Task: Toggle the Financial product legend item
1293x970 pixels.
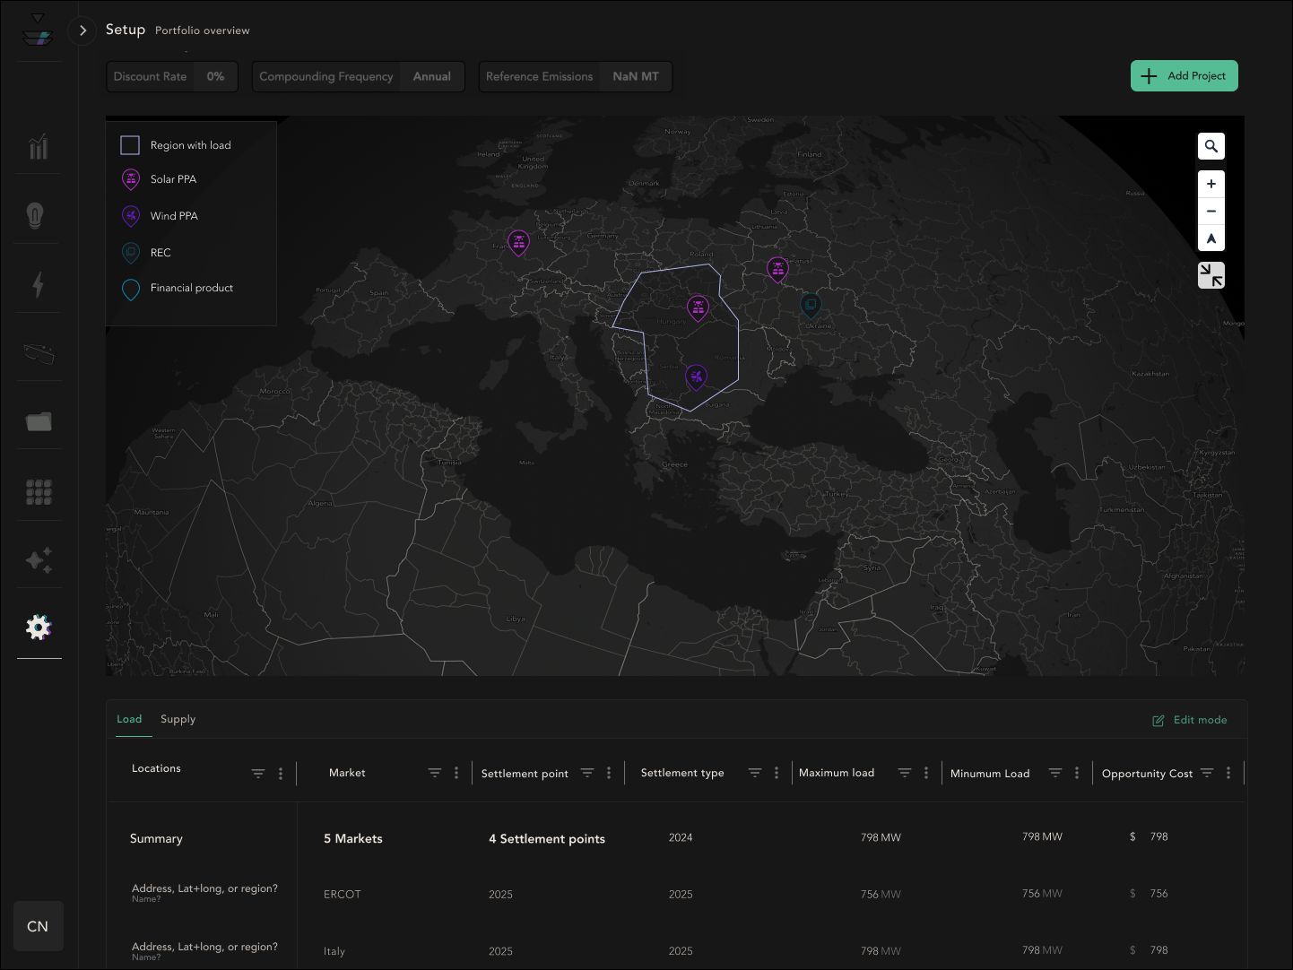Action: click(x=178, y=289)
